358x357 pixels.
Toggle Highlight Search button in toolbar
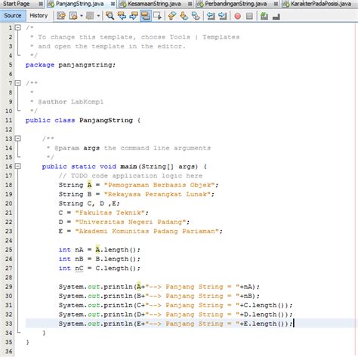[x=146, y=16]
